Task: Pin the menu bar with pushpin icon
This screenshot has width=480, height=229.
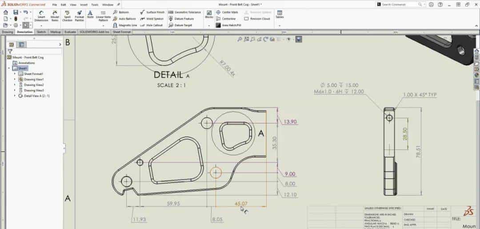Action: (x=119, y=4)
